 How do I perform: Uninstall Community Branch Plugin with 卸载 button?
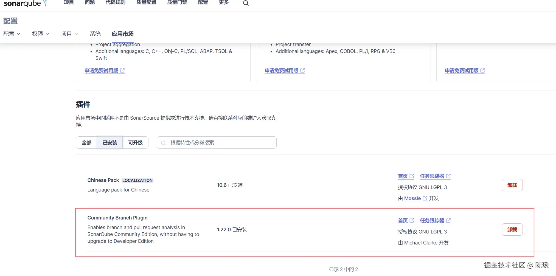pos(512,230)
